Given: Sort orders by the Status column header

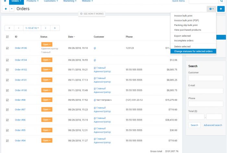Looking at the screenshot, I should (44, 37).
